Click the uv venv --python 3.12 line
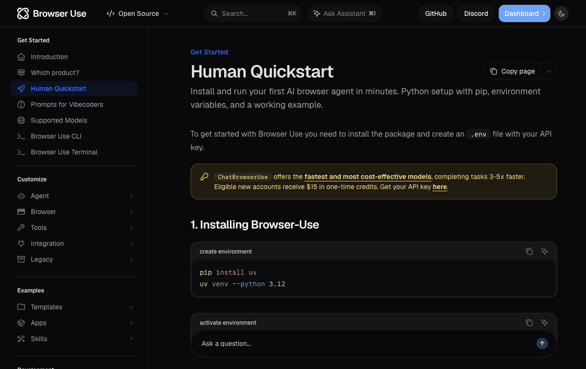This screenshot has width=586, height=369. coord(242,284)
